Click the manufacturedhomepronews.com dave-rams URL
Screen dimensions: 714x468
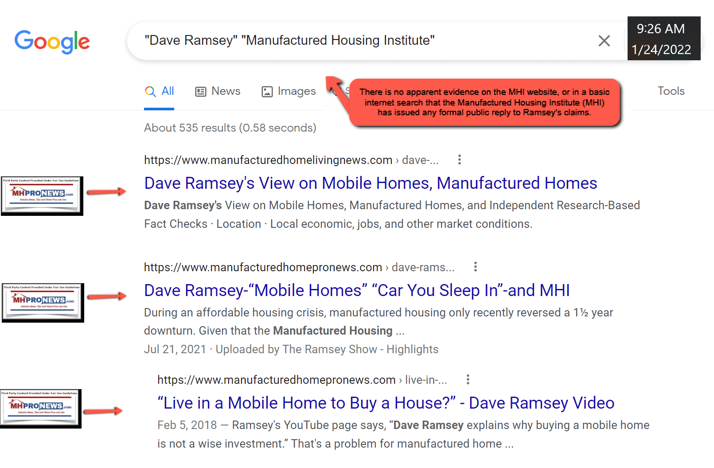[299, 267]
